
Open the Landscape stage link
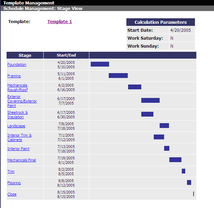point(16,126)
